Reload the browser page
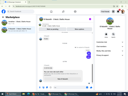128x96 pixels. coord(9,6)
